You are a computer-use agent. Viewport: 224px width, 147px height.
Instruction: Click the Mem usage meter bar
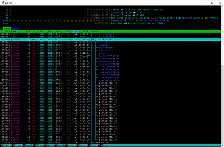pyautogui.click(x=49, y=20)
